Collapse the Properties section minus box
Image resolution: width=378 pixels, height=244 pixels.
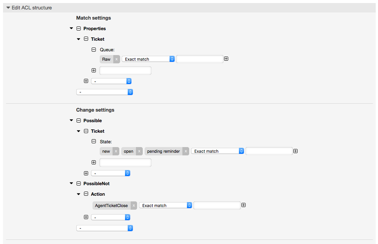[79, 29]
